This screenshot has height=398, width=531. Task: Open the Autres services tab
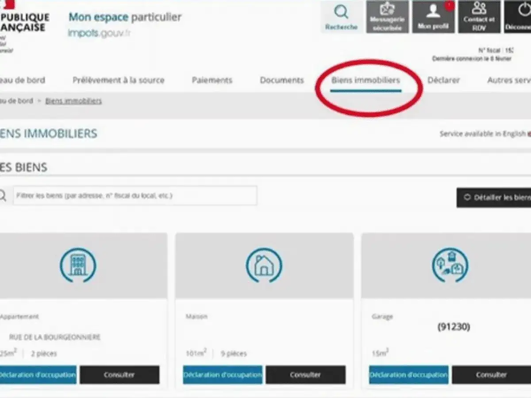509,80
